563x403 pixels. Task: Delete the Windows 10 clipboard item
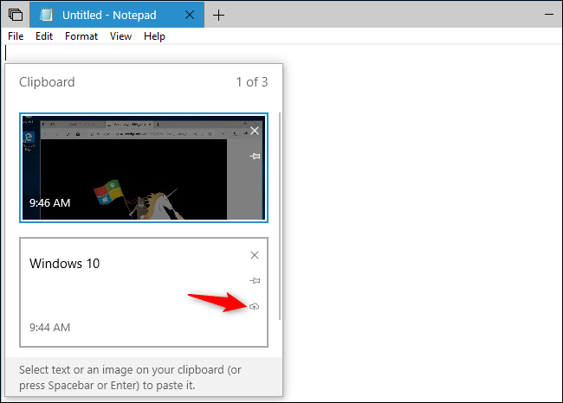255,255
